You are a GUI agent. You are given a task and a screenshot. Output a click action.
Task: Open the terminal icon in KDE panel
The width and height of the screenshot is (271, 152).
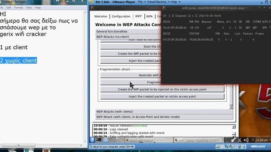tap(99, 140)
